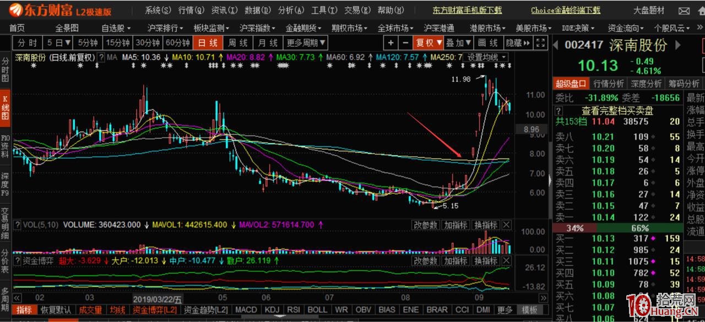This screenshot has height=322, width=705.
Task: Click 查看完整档买卖盘 link
Action: [x=617, y=111]
